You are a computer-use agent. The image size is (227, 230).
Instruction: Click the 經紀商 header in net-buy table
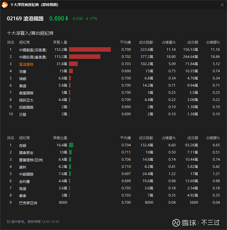(24, 42)
